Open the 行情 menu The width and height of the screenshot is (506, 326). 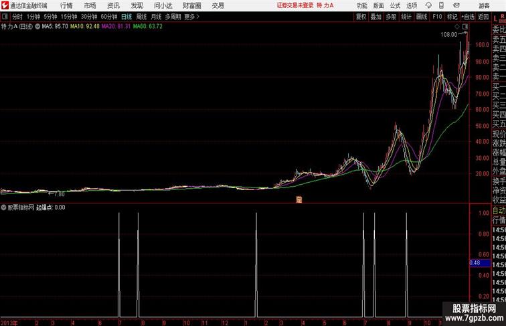[x=66, y=5]
